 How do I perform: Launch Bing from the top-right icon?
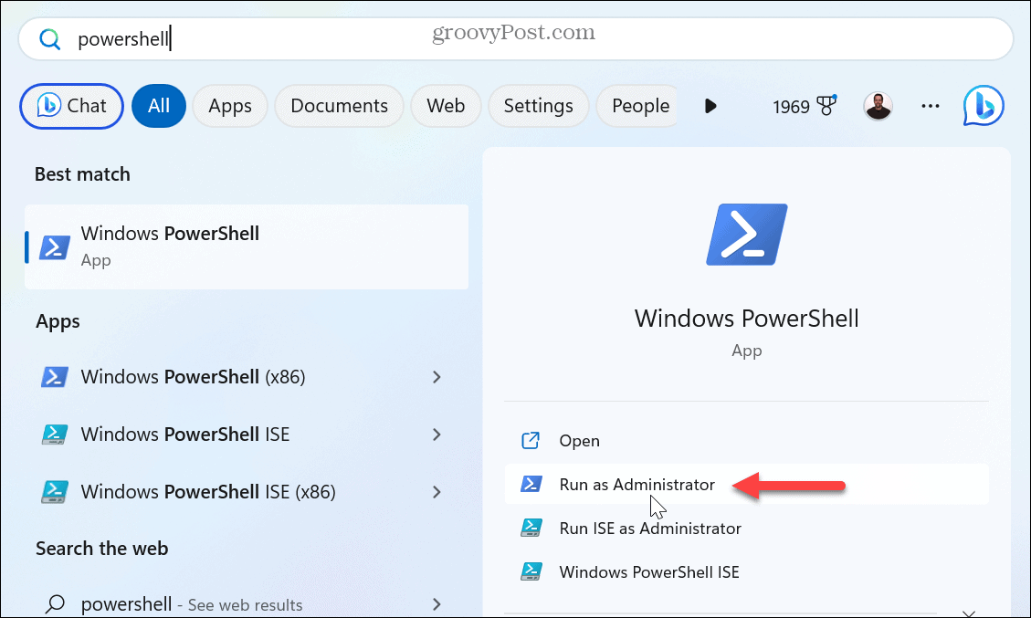click(x=984, y=106)
